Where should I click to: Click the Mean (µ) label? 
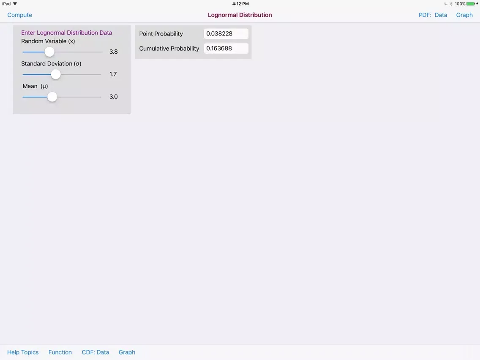tap(35, 86)
